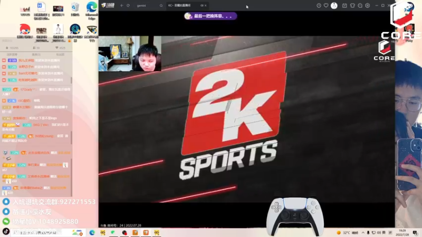
Task: Open the notification center icon
Action: pyautogui.click(x=416, y=233)
